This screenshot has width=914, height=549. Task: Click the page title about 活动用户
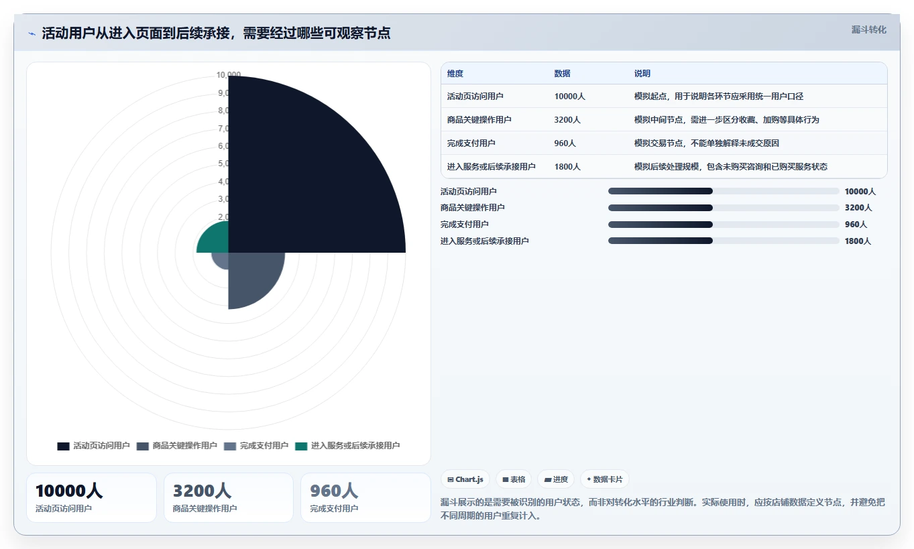[x=216, y=34]
